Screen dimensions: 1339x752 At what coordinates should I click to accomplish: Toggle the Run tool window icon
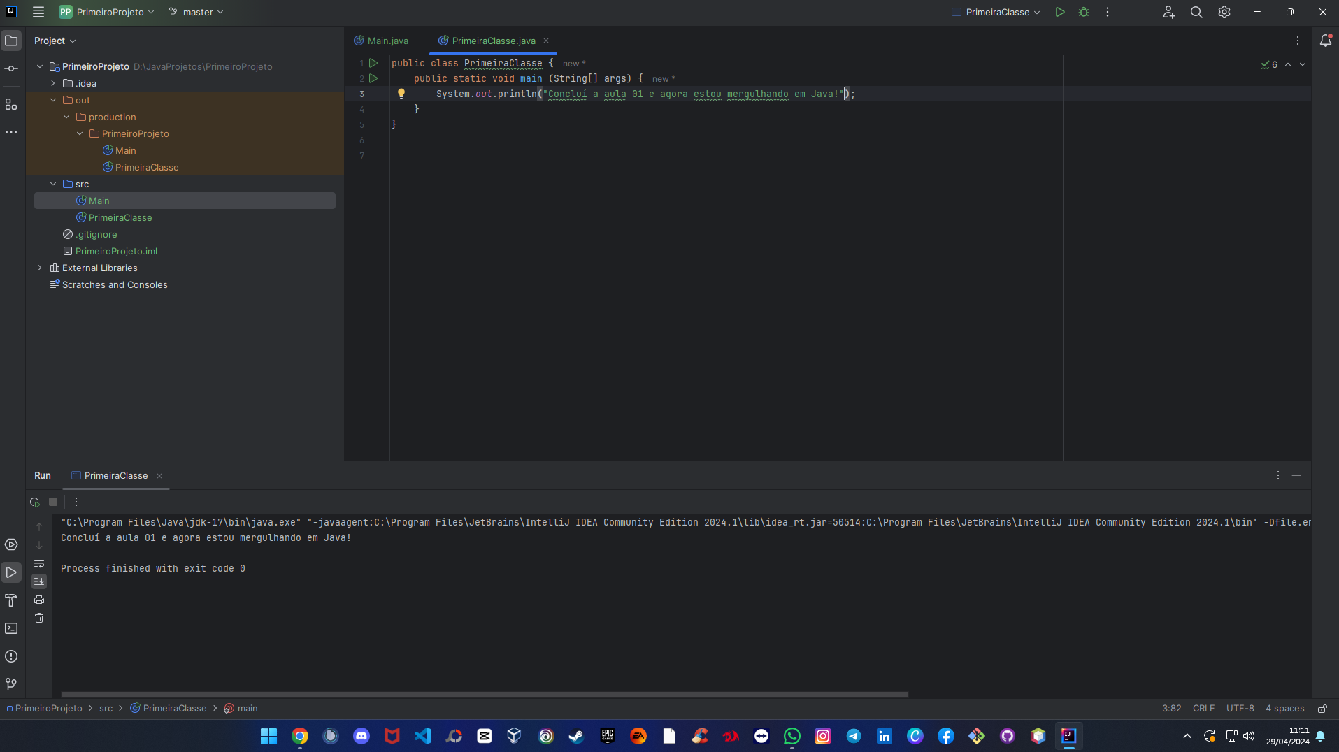[x=11, y=572]
